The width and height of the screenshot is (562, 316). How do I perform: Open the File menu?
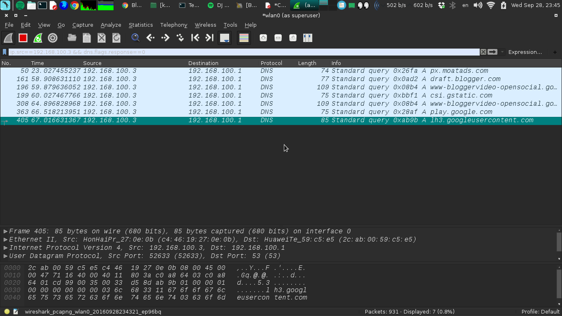(9, 25)
